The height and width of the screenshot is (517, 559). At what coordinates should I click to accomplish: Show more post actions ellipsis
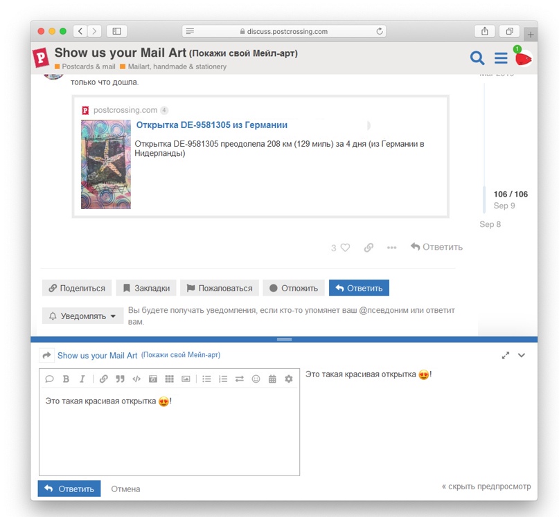[391, 248]
